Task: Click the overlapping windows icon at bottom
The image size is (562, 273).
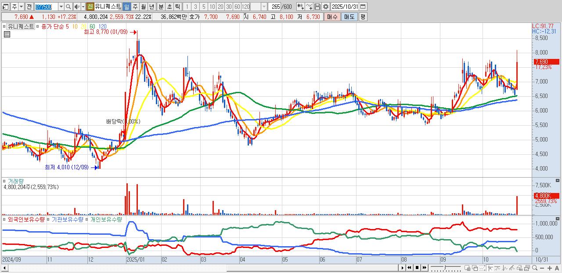Action: pyautogui.click(x=475, y=268)
